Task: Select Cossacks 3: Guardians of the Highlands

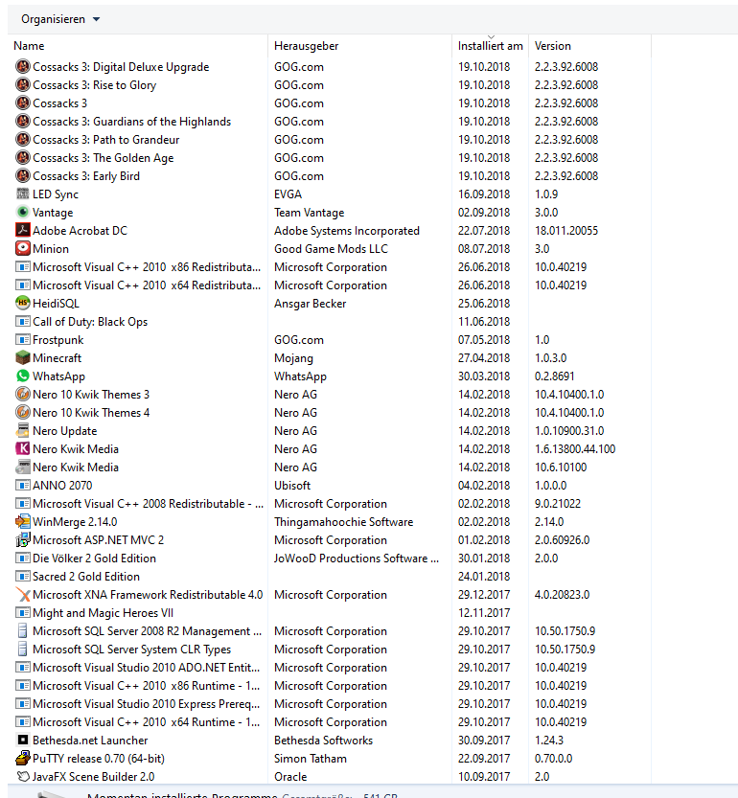Action: 132,122
